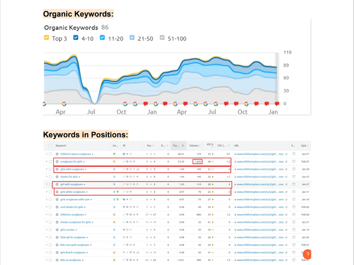Image resolution: width=354 pixels, height=265 pixels.
Task: Open the URL link in girl with sunglasses row
Action: tap(260, 184)
